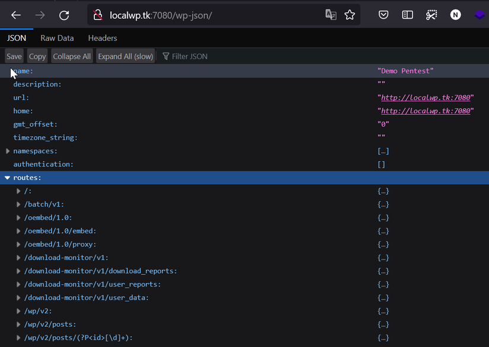Expand the /batch/v1 route
This screenshot has height=347, width=489.
pyautogui.click(x=18, y=204)
